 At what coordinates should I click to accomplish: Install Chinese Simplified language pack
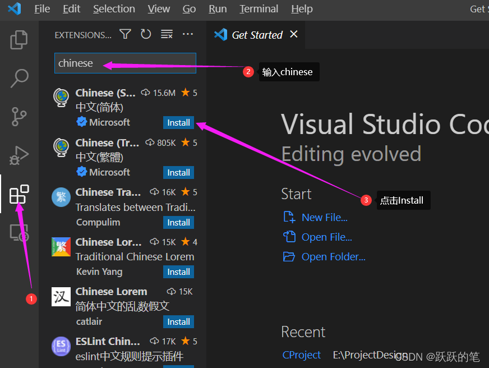178,122
